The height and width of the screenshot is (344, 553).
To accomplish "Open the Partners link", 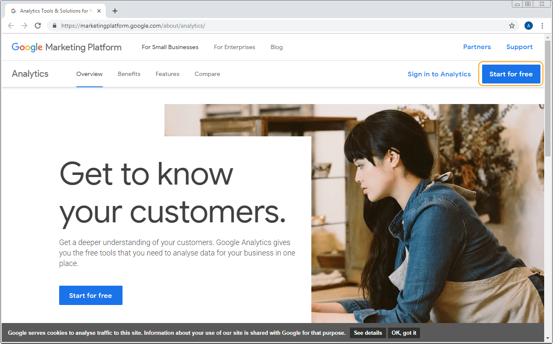I will pos(477,47).
